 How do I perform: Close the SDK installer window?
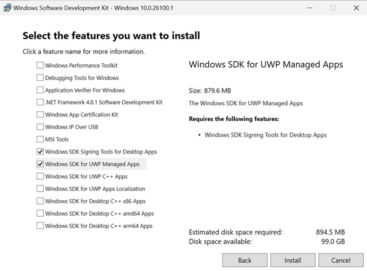[x=356, y=8]
